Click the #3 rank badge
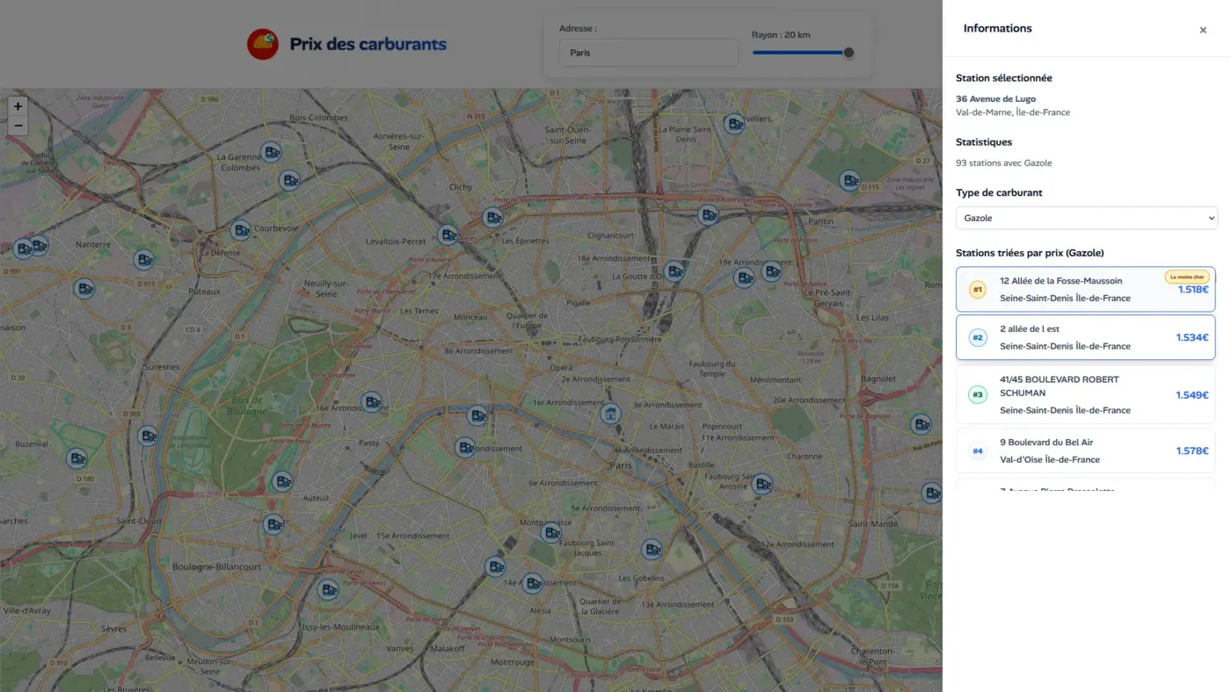This screenshot has width=1231, height=692. click(978, 395)
